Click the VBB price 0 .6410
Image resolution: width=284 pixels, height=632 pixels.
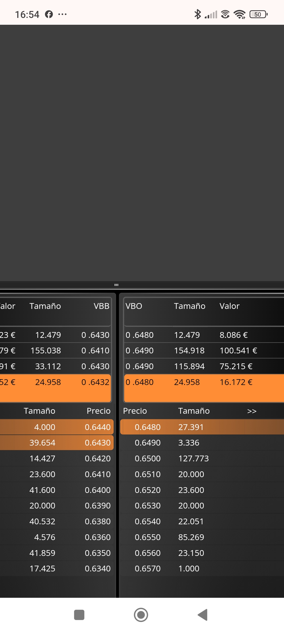click(95, 350)
